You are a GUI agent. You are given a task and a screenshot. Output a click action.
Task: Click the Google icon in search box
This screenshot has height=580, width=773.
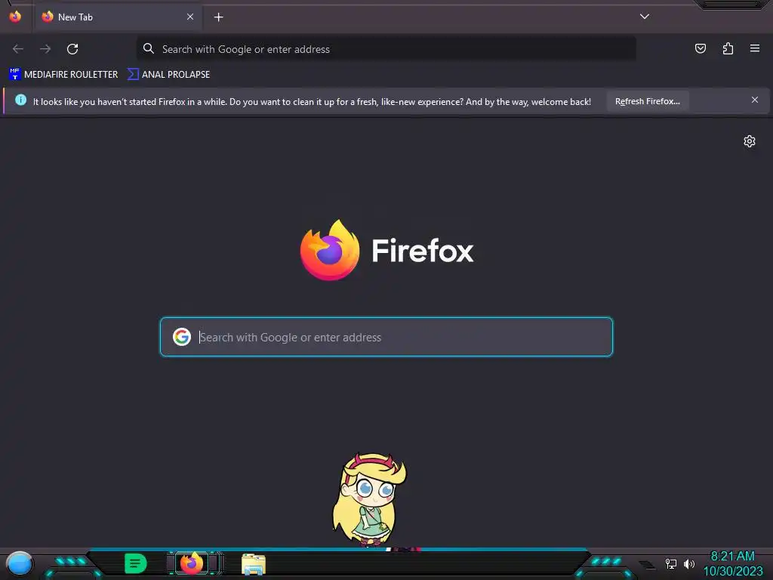[x=182, y=337]
